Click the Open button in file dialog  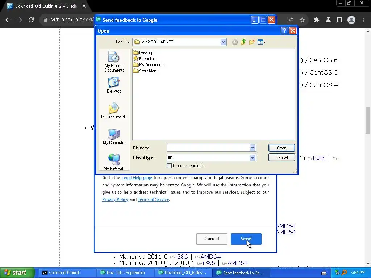[282, 148]
